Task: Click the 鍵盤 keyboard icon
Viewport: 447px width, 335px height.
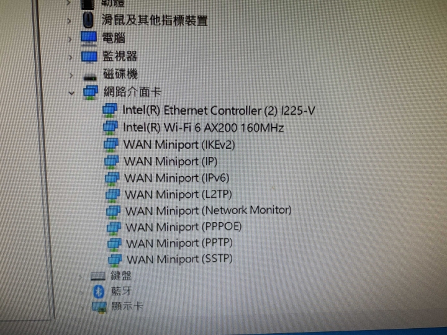Action: (x=98, y=275)
